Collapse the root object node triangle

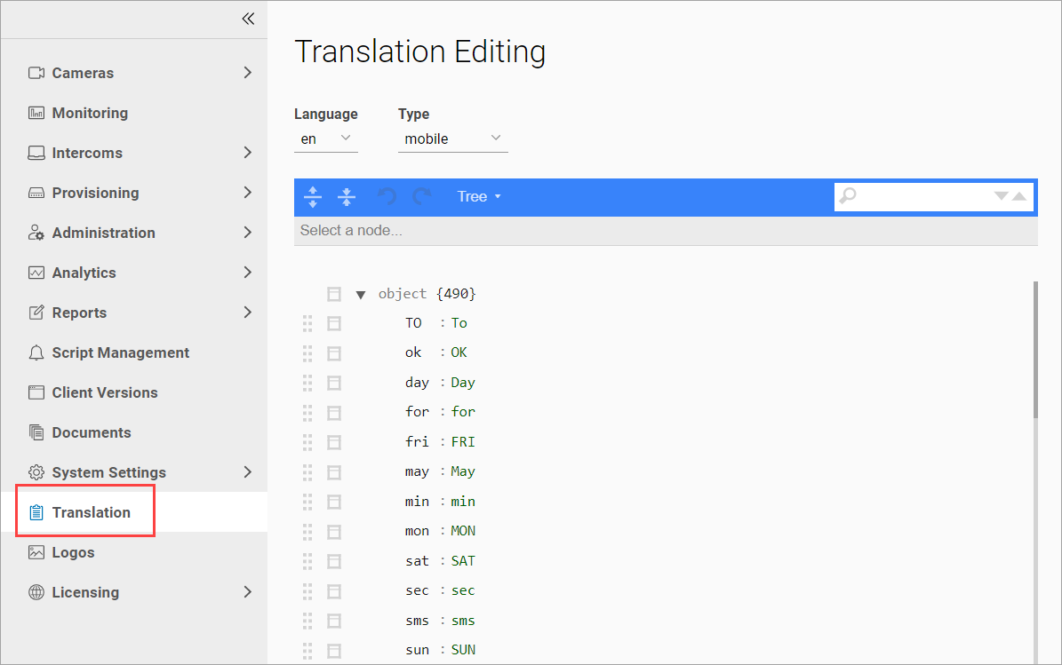361,294
